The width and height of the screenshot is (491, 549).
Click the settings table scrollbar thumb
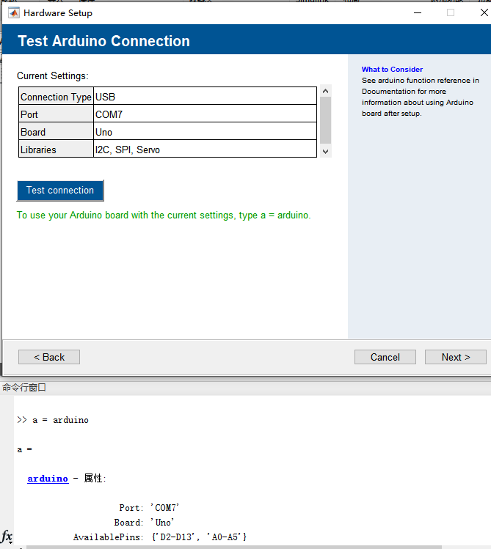[x=325, y=120]
